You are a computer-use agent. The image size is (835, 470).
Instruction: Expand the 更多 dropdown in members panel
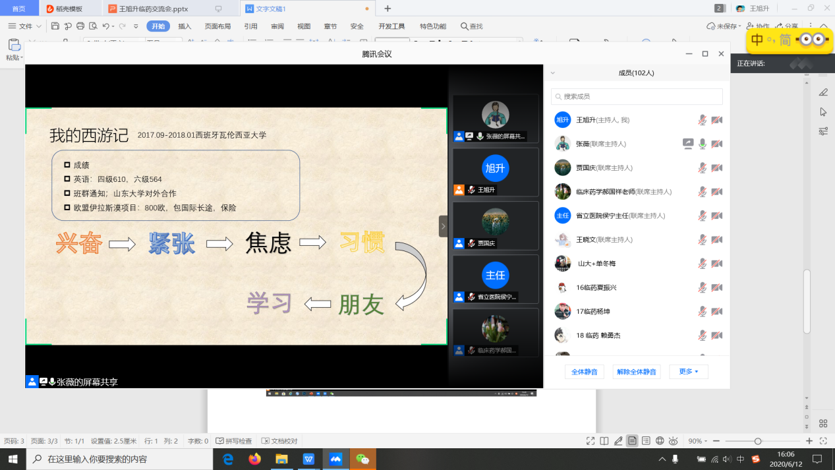(689, 372)
